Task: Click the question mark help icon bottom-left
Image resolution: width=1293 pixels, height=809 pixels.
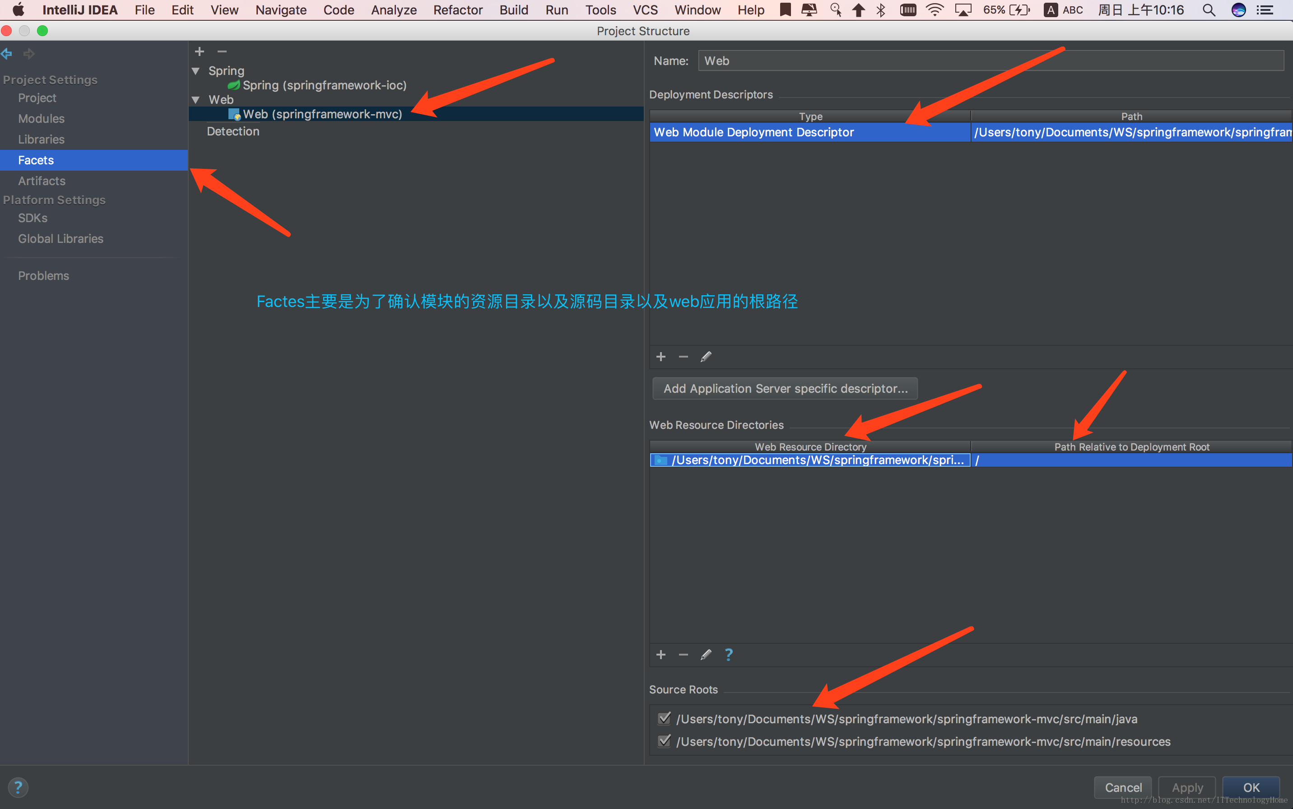Action: click(x=18, y=788)
